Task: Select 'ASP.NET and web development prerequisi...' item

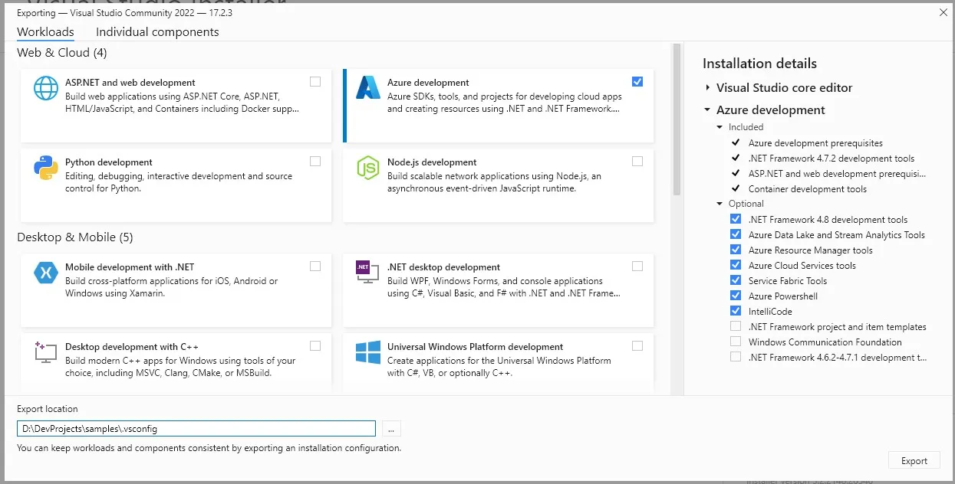Action: (x=838, y=174)
